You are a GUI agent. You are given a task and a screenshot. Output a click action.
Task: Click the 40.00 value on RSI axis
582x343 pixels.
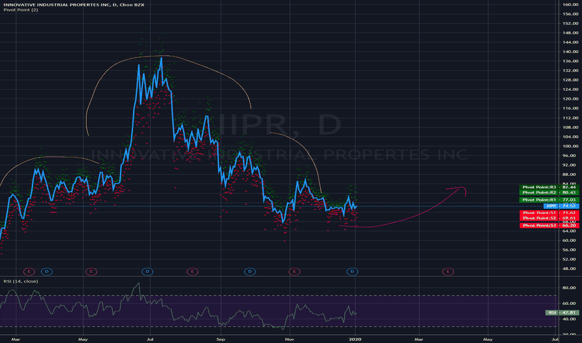point(569,319)
